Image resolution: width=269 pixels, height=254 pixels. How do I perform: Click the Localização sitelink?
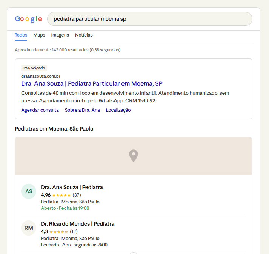[118, 110]
